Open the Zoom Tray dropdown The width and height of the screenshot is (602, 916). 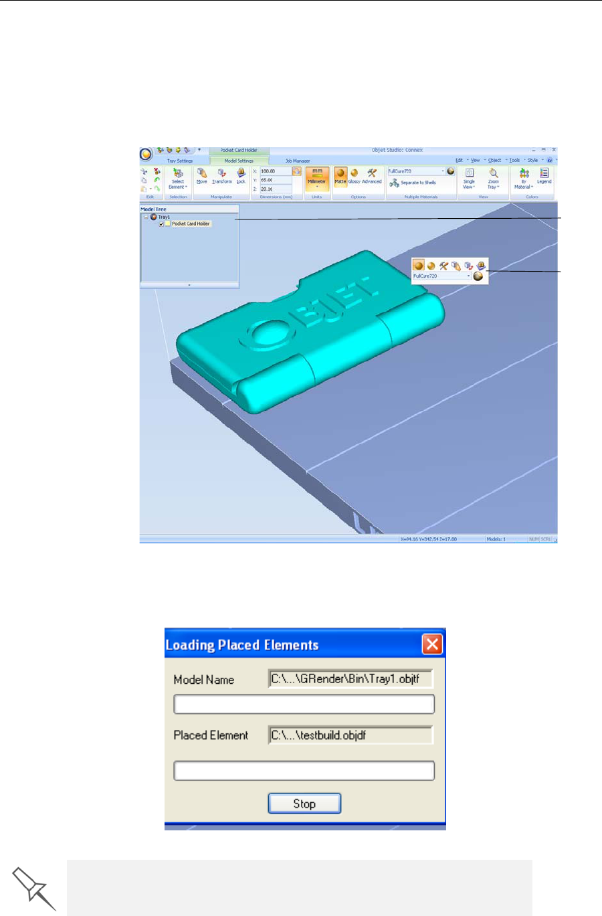(494, 179)
